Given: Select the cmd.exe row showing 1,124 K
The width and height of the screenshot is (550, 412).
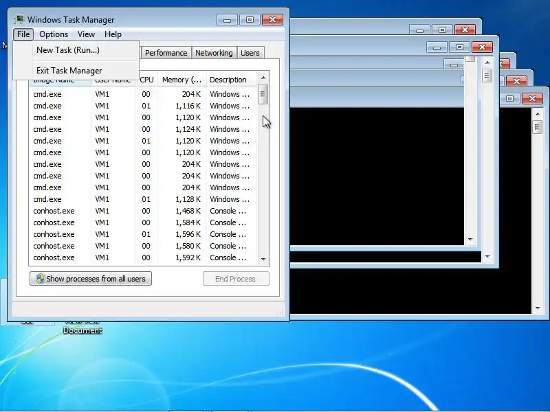Looking at the screenshot, I should point(143,129).
